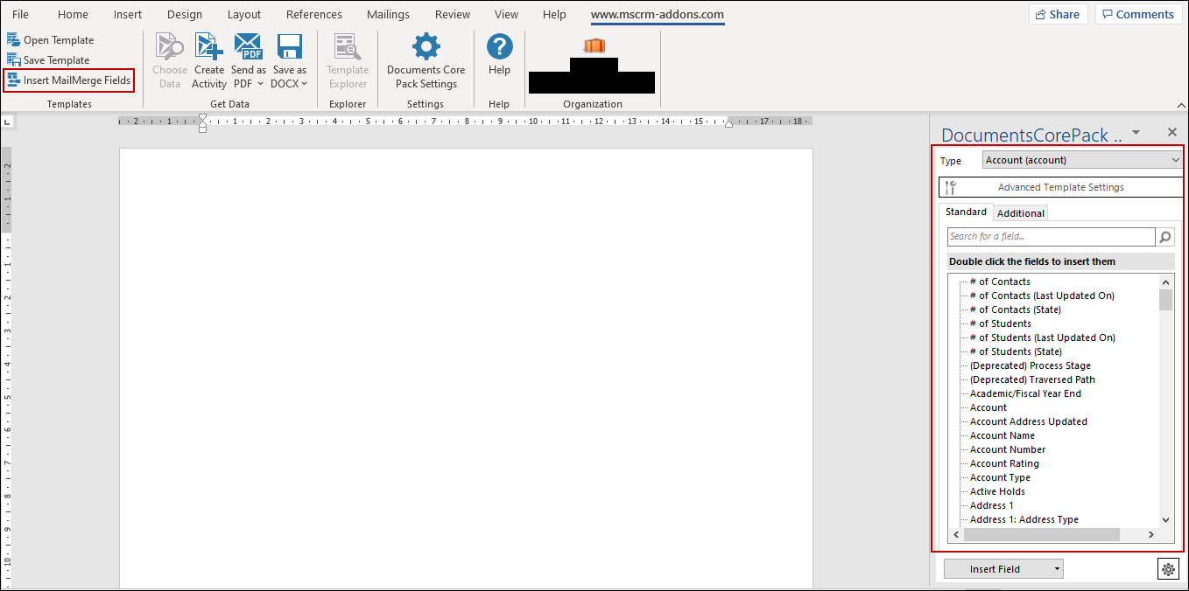Open the Mailings ribbon tab
1189x591 pixels.
[x=388, y=15]
